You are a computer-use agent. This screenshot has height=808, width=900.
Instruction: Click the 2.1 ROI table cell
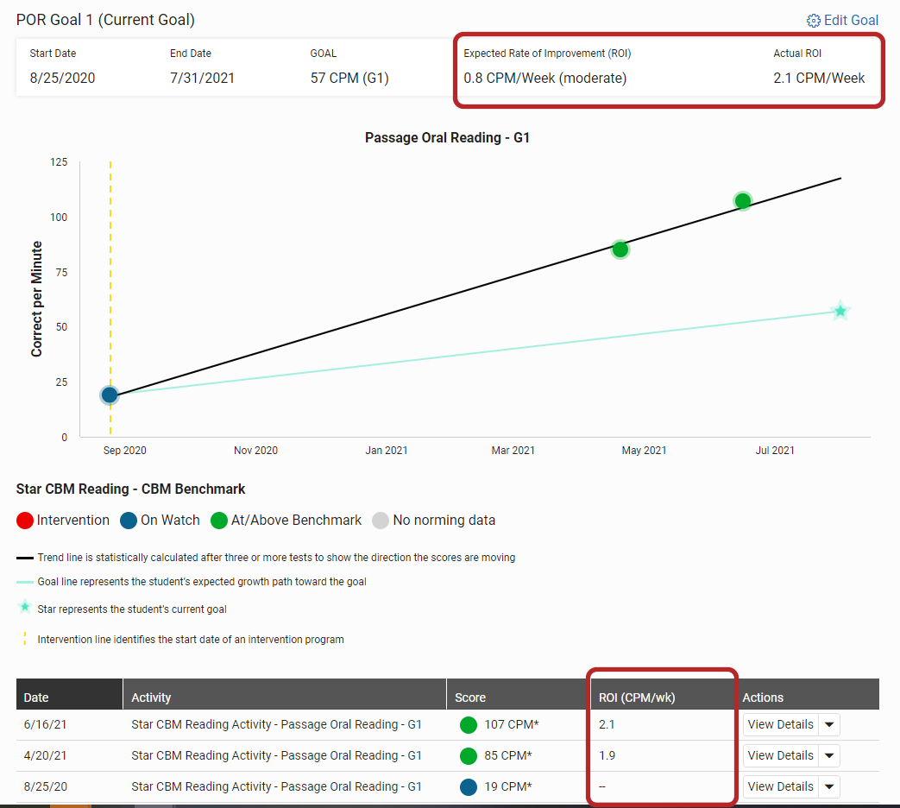tap(607, 725)
